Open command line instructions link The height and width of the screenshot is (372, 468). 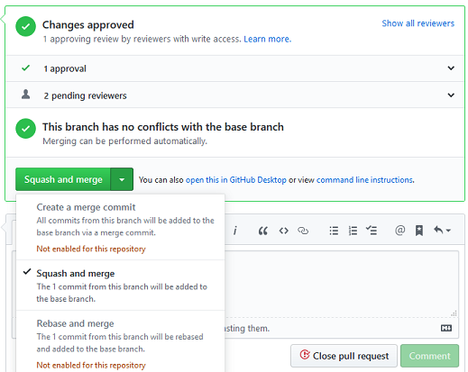click(365, 180)
